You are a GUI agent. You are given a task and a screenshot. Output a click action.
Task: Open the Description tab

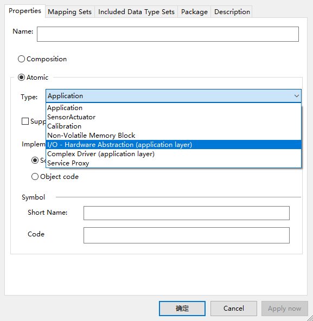click(232, 12)
